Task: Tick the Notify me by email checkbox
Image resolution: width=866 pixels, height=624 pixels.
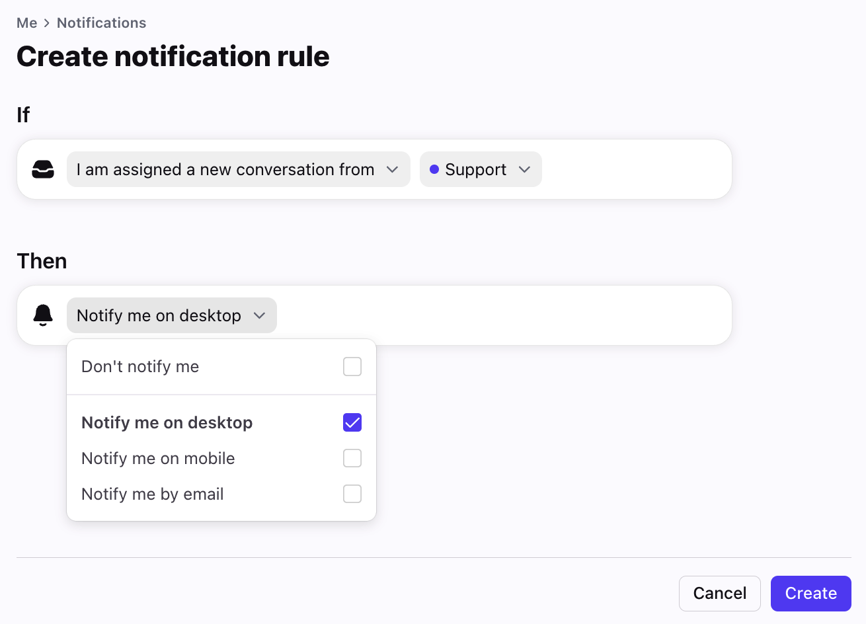Action: pyautogui.click(x=352, y=494)
